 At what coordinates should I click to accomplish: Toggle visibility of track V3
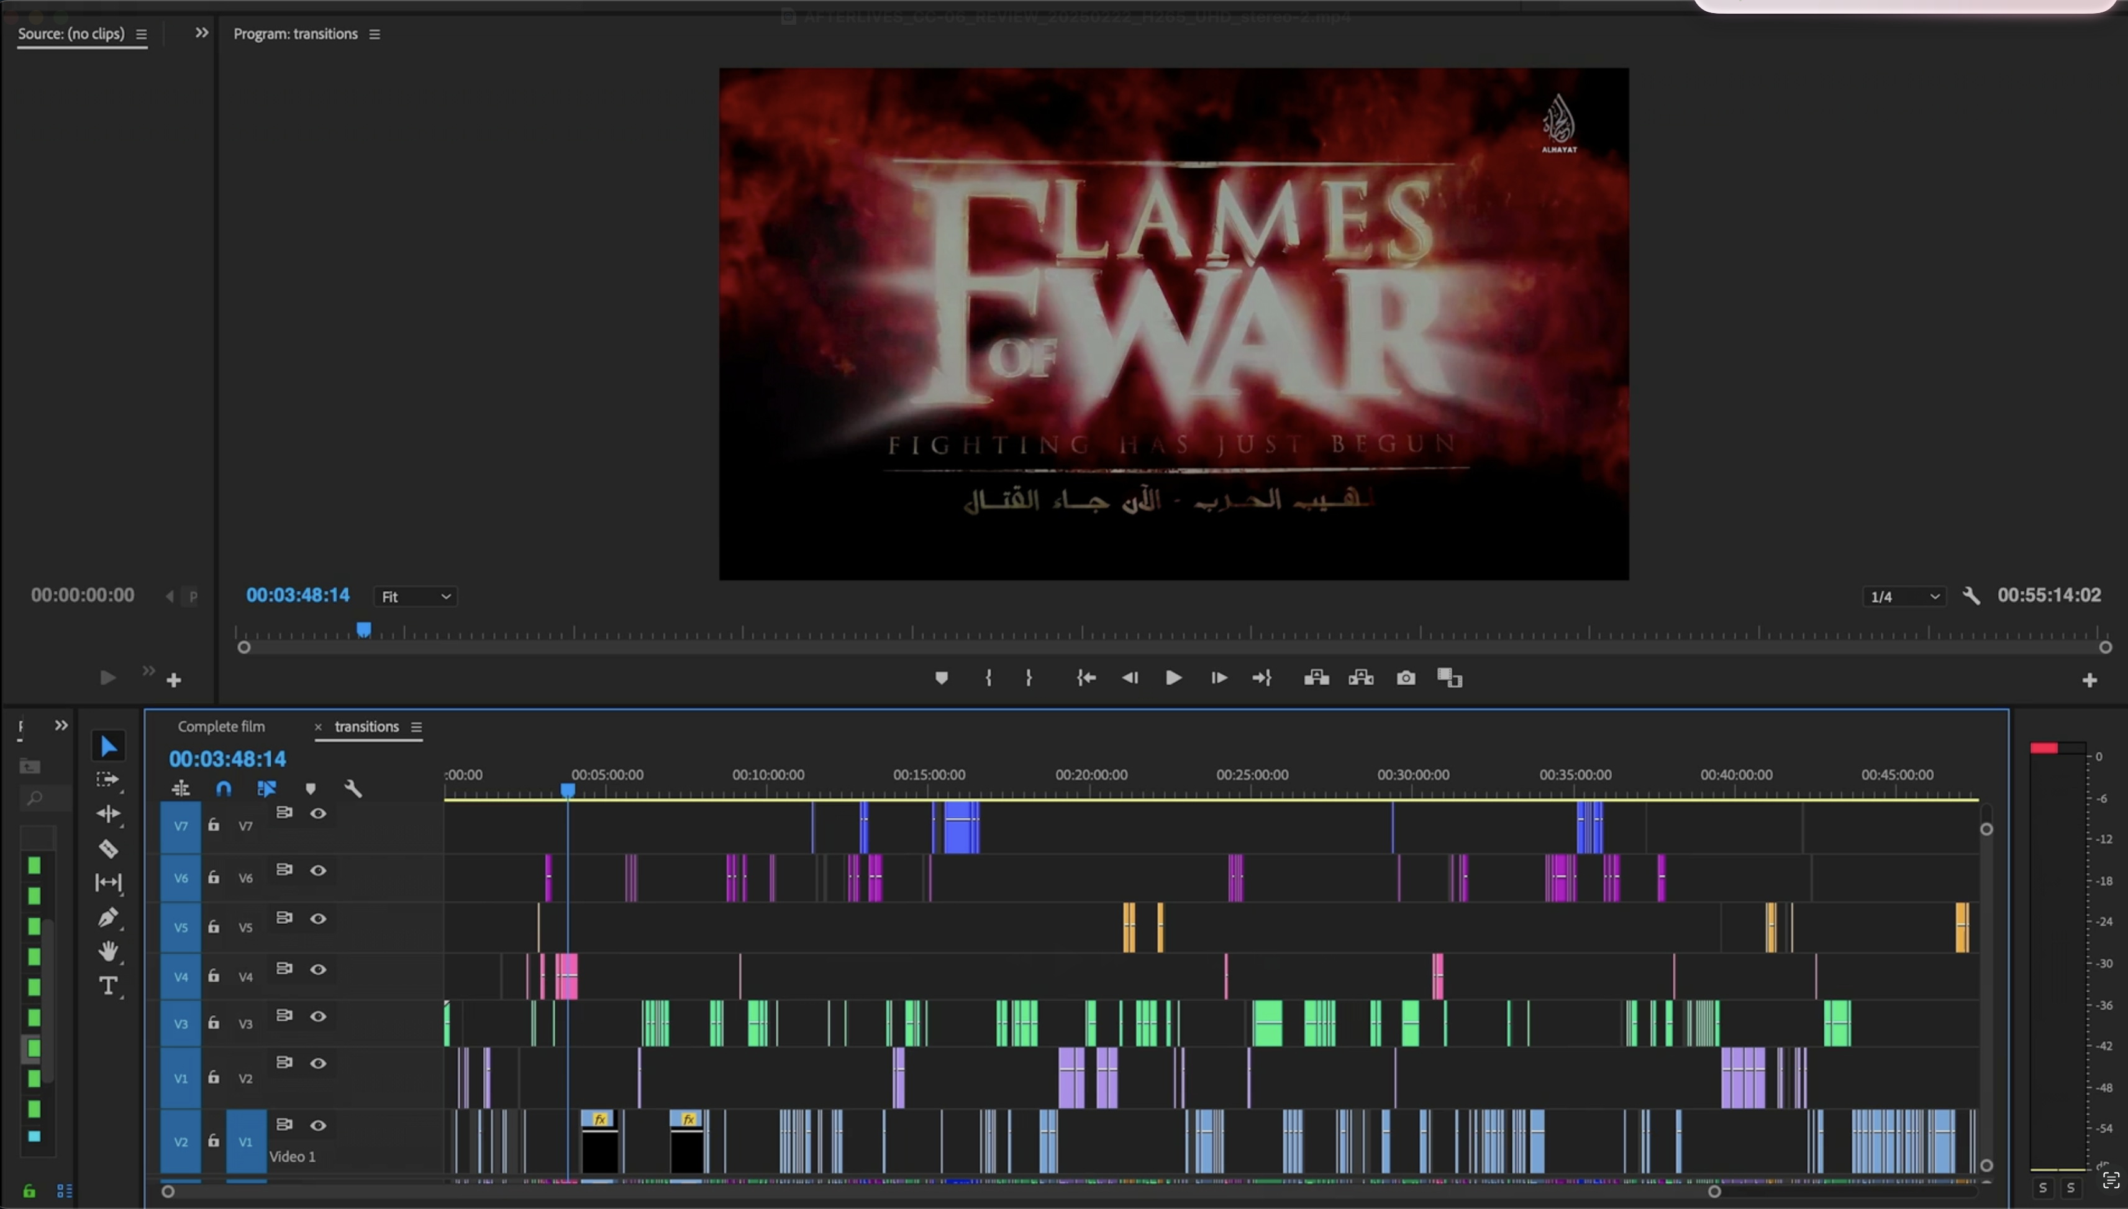(x=318, y=1016)
